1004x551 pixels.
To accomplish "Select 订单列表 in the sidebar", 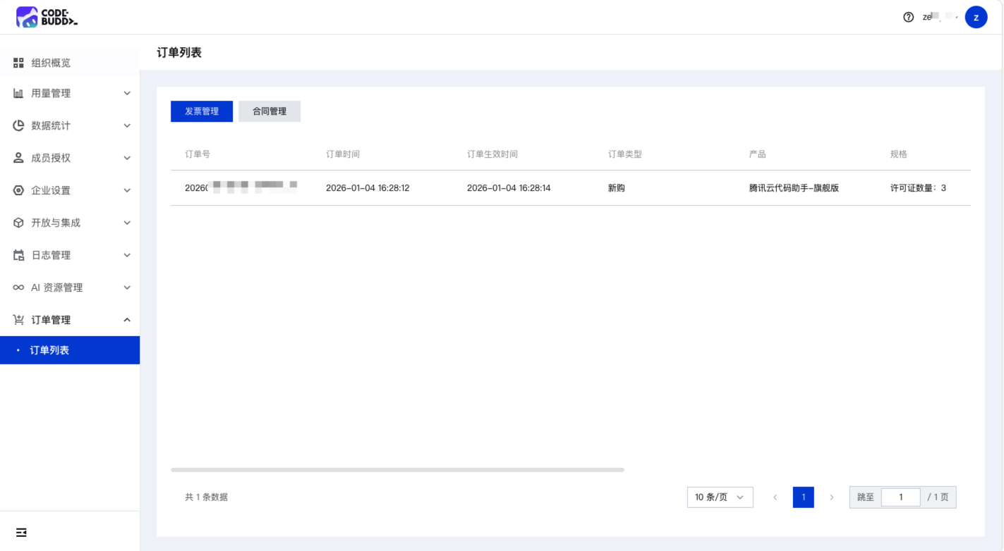I will tap(49, 350).
